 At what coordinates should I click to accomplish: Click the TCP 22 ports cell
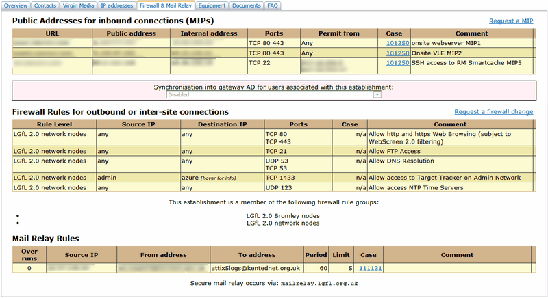pos(273,66)
